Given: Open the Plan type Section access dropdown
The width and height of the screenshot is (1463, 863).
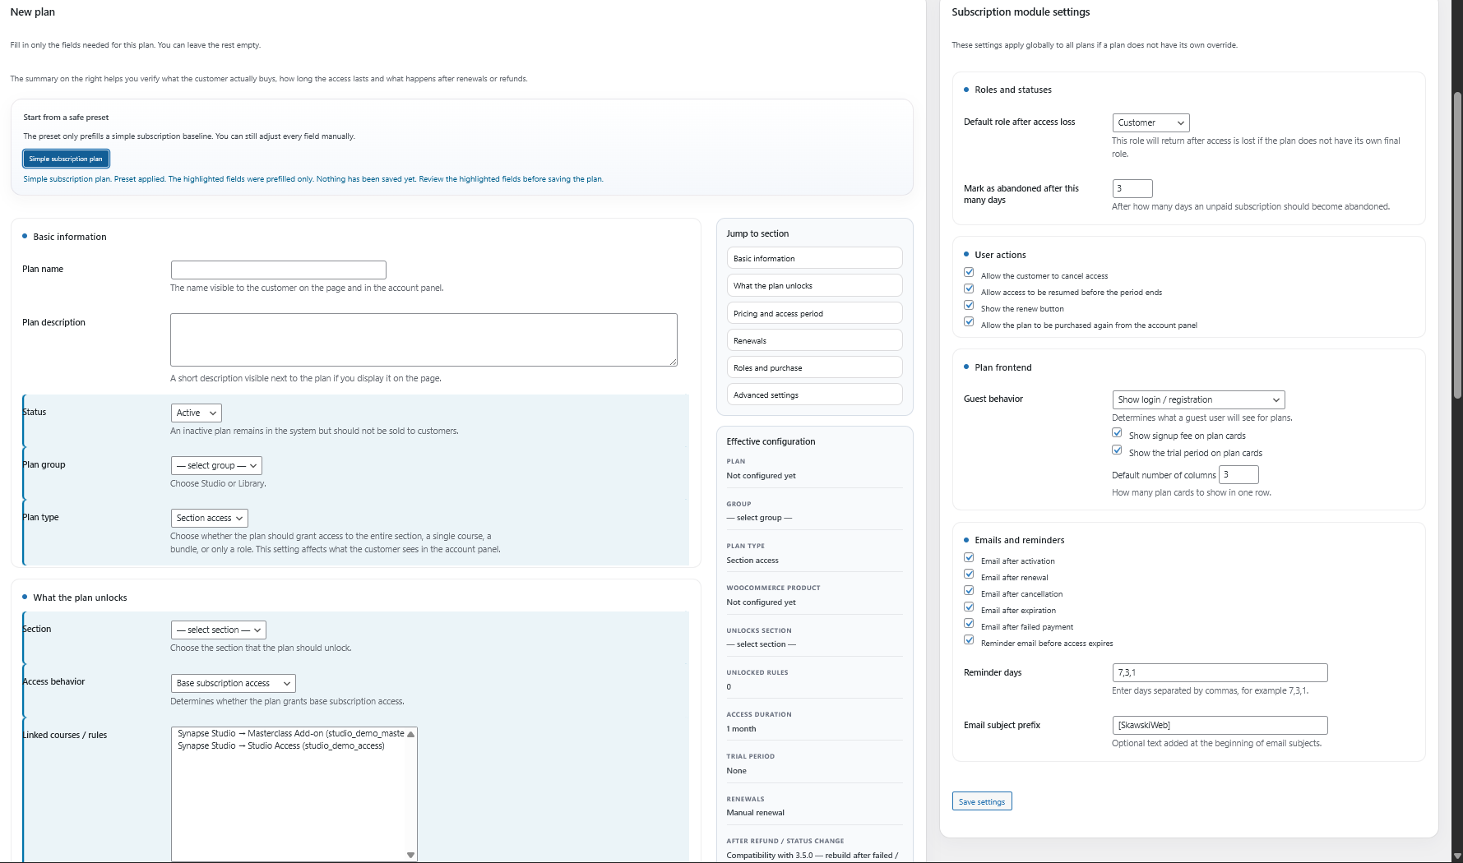Looking at the screenshot, I should coord(210,518).
